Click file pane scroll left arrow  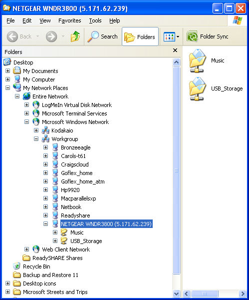187,293
